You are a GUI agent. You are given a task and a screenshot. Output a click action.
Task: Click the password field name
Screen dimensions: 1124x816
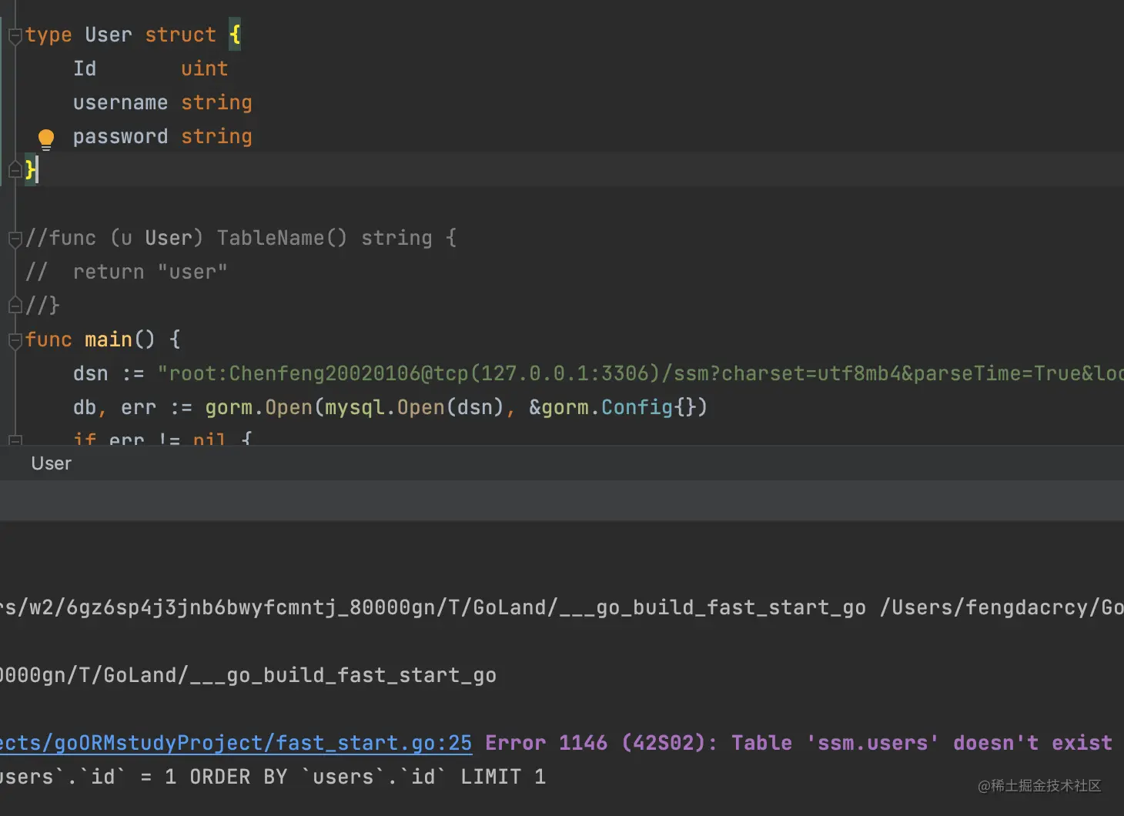tap(120, 137)
